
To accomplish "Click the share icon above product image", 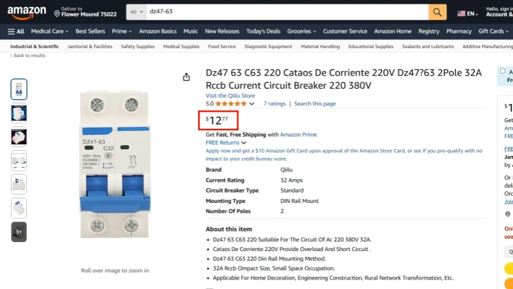I will tap(187, 77).
